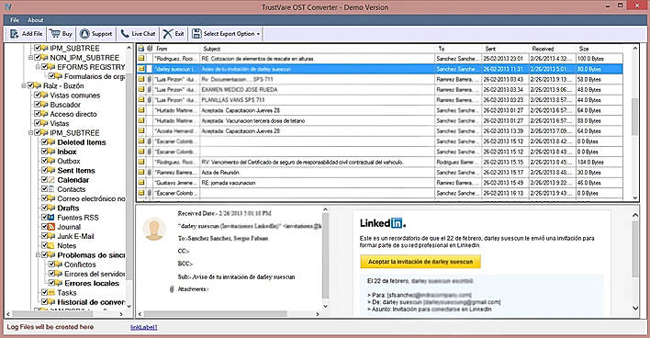Click the Inbox folder icon
The width and height of the screenshot is (650, 338).
click(x=51, y=152)
